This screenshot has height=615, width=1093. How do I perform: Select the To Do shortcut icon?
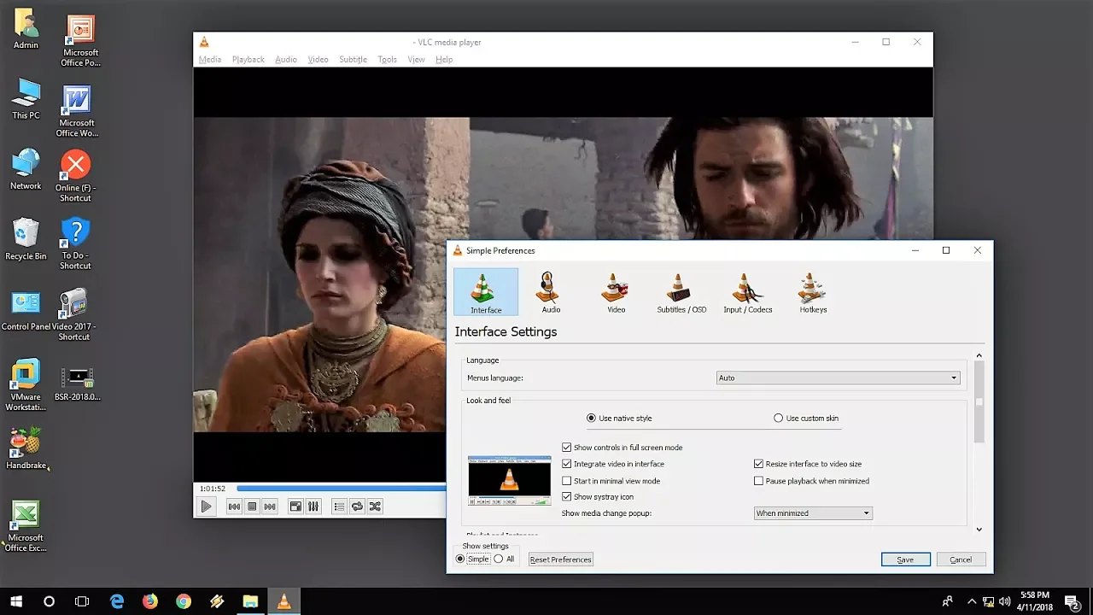(x=75, y=243)
